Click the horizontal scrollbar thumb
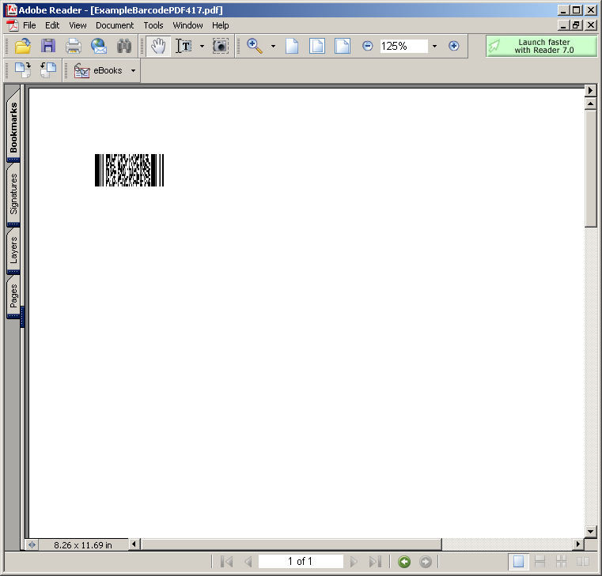The height and width of the screenshot is (576, 602). [x=292, y=544]
